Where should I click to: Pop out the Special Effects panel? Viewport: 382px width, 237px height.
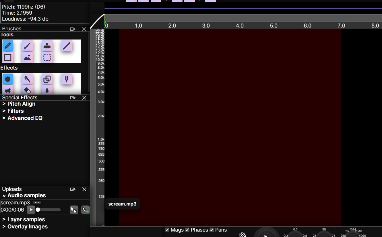(73, 98)
